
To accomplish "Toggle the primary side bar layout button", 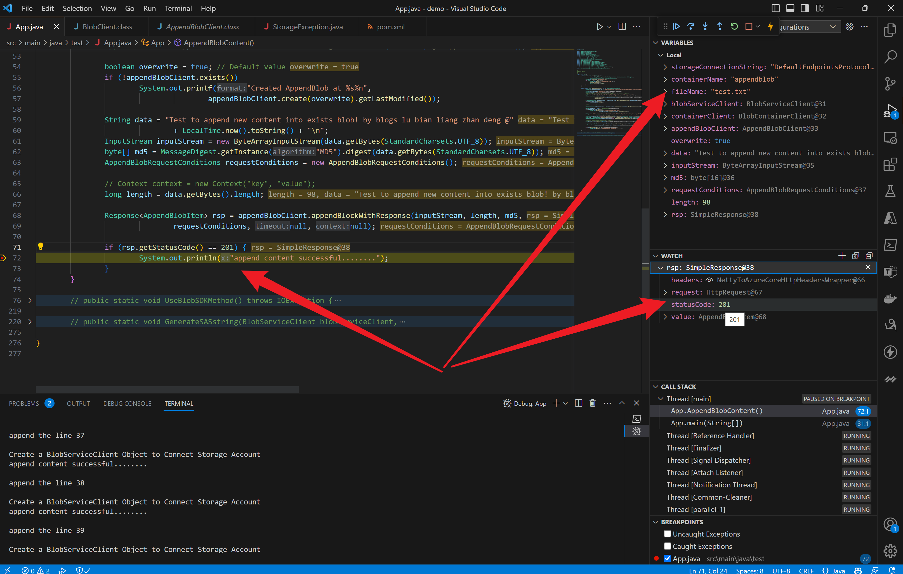I will click(x=775, y=8).
